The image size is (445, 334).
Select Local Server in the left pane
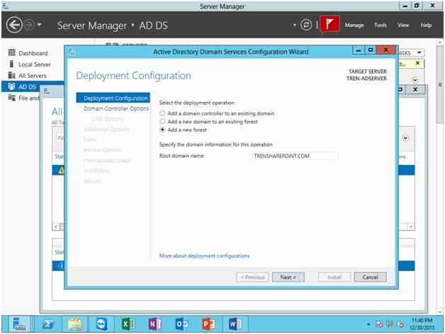(35, 64)
